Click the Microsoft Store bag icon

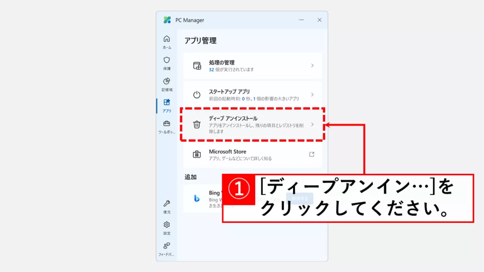tap(197, 154)
